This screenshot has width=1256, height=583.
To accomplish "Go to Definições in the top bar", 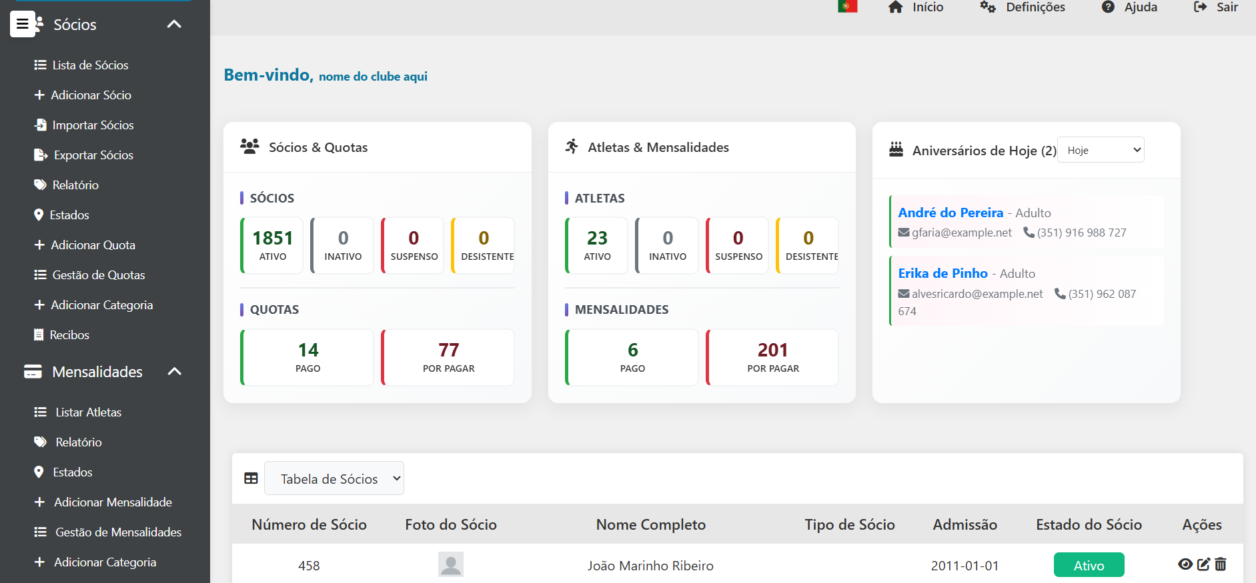I will click(1023, 7).
